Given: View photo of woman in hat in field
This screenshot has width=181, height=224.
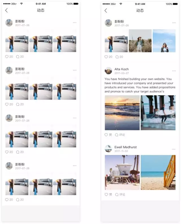Looking at the screenshot, I should (x=140, y=41).
